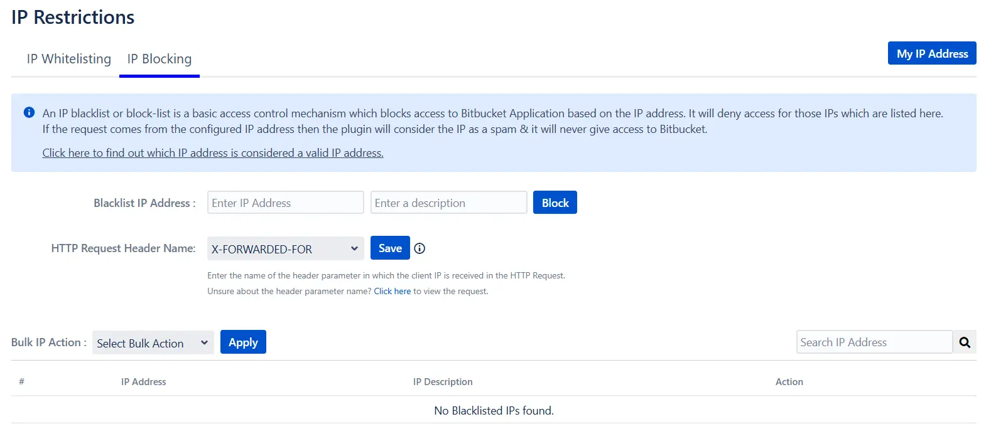Open the valid IP address explanation link

pos(212,152)
